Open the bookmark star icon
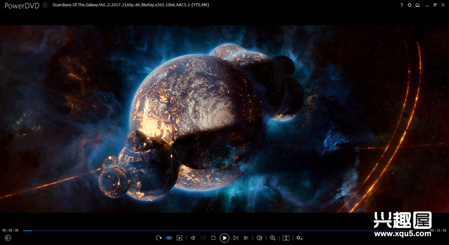449x245 pixels. click(180, 238)
